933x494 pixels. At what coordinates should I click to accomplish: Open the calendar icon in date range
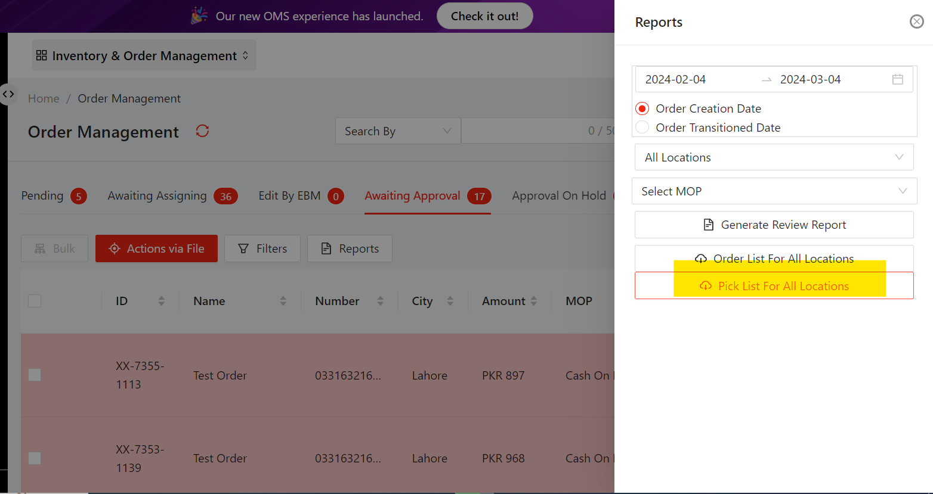(897, 79)
